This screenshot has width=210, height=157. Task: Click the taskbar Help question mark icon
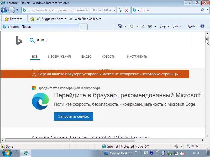(152, 153)
